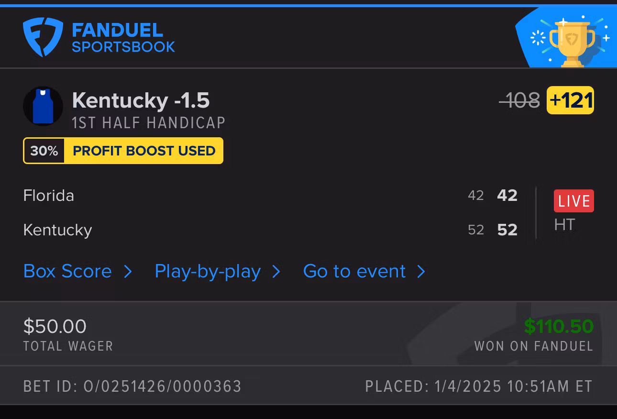Tap the 30% boost percentage badge
The height and width of the screenshot is (419, 617).
click(x=44, y=151)
